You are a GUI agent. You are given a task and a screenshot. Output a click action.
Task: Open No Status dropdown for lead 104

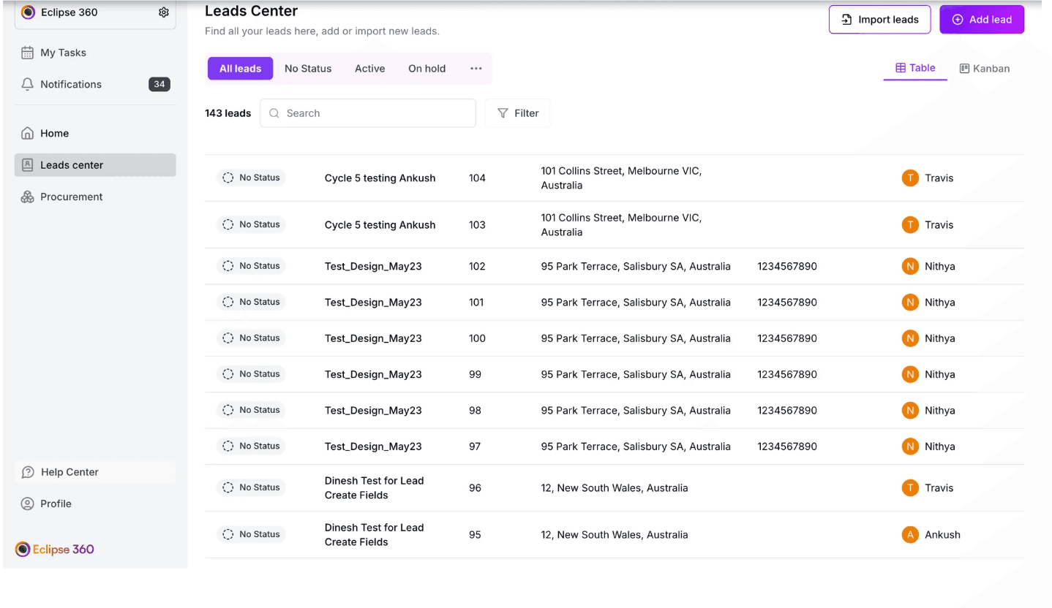tap(251, 178)
